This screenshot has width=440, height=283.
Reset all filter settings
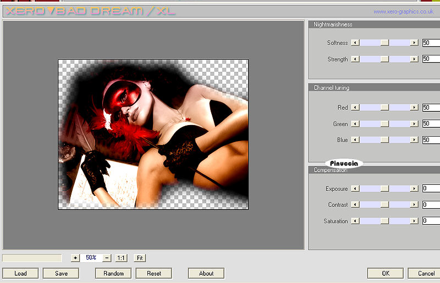[x=154, y=273]
